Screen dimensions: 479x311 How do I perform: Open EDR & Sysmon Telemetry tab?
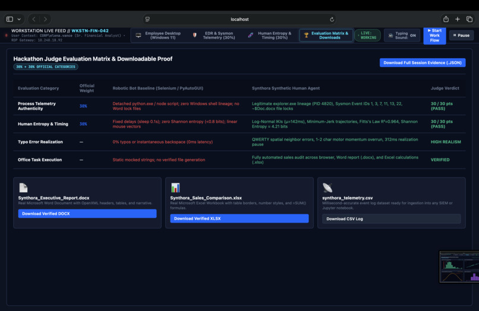[x=215, y=36]
